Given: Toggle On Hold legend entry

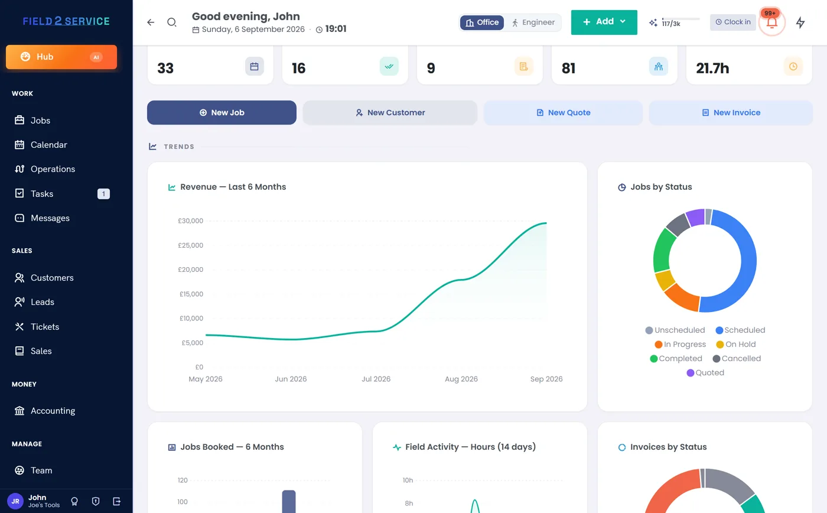Looking at the screenshot, I should click(x=736, y=345).
